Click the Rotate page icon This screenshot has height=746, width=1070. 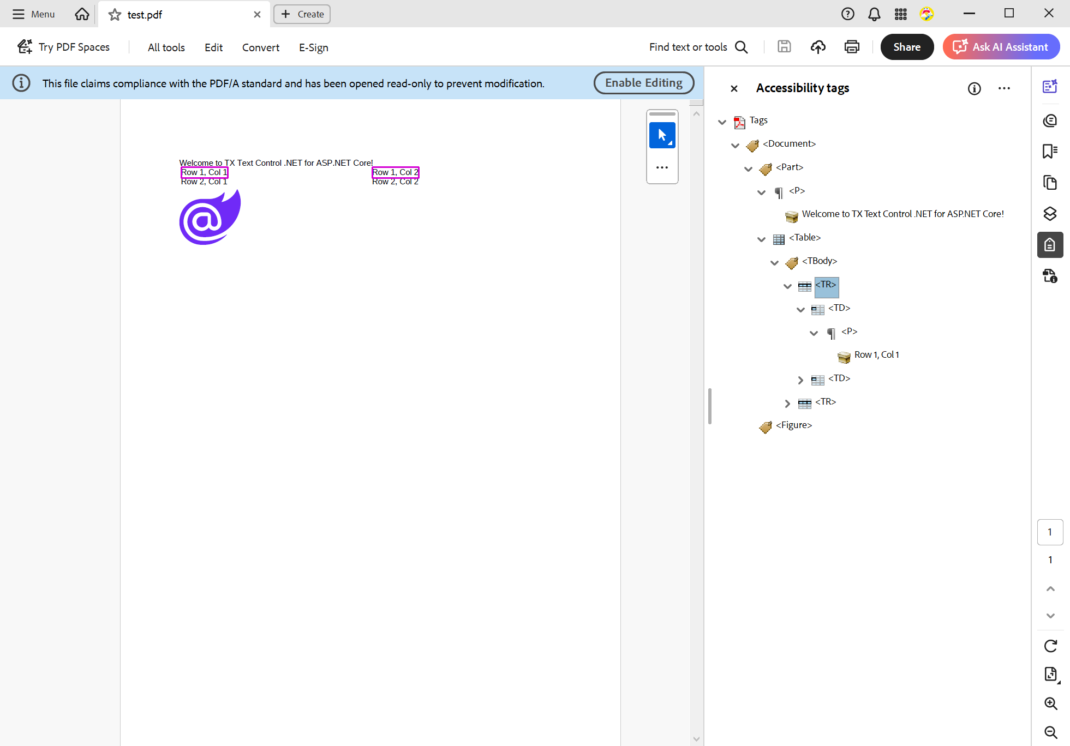tap(1050, 646)
